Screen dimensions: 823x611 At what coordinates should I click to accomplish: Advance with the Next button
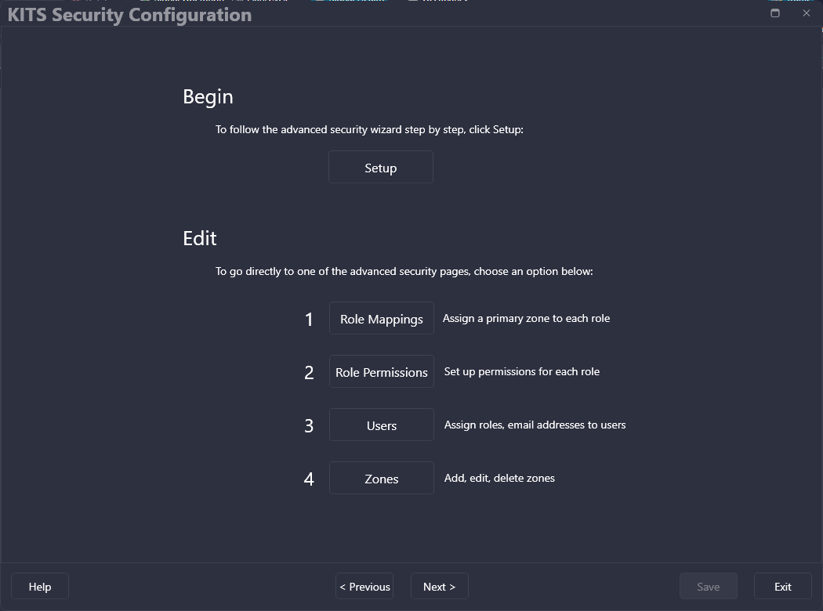(x=439, y=587)
